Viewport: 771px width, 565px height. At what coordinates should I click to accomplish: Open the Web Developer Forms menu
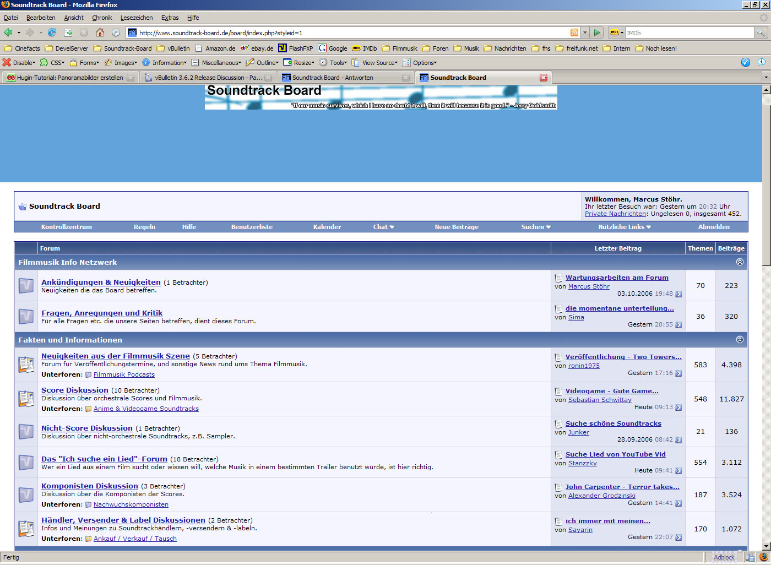click(84, 63)
